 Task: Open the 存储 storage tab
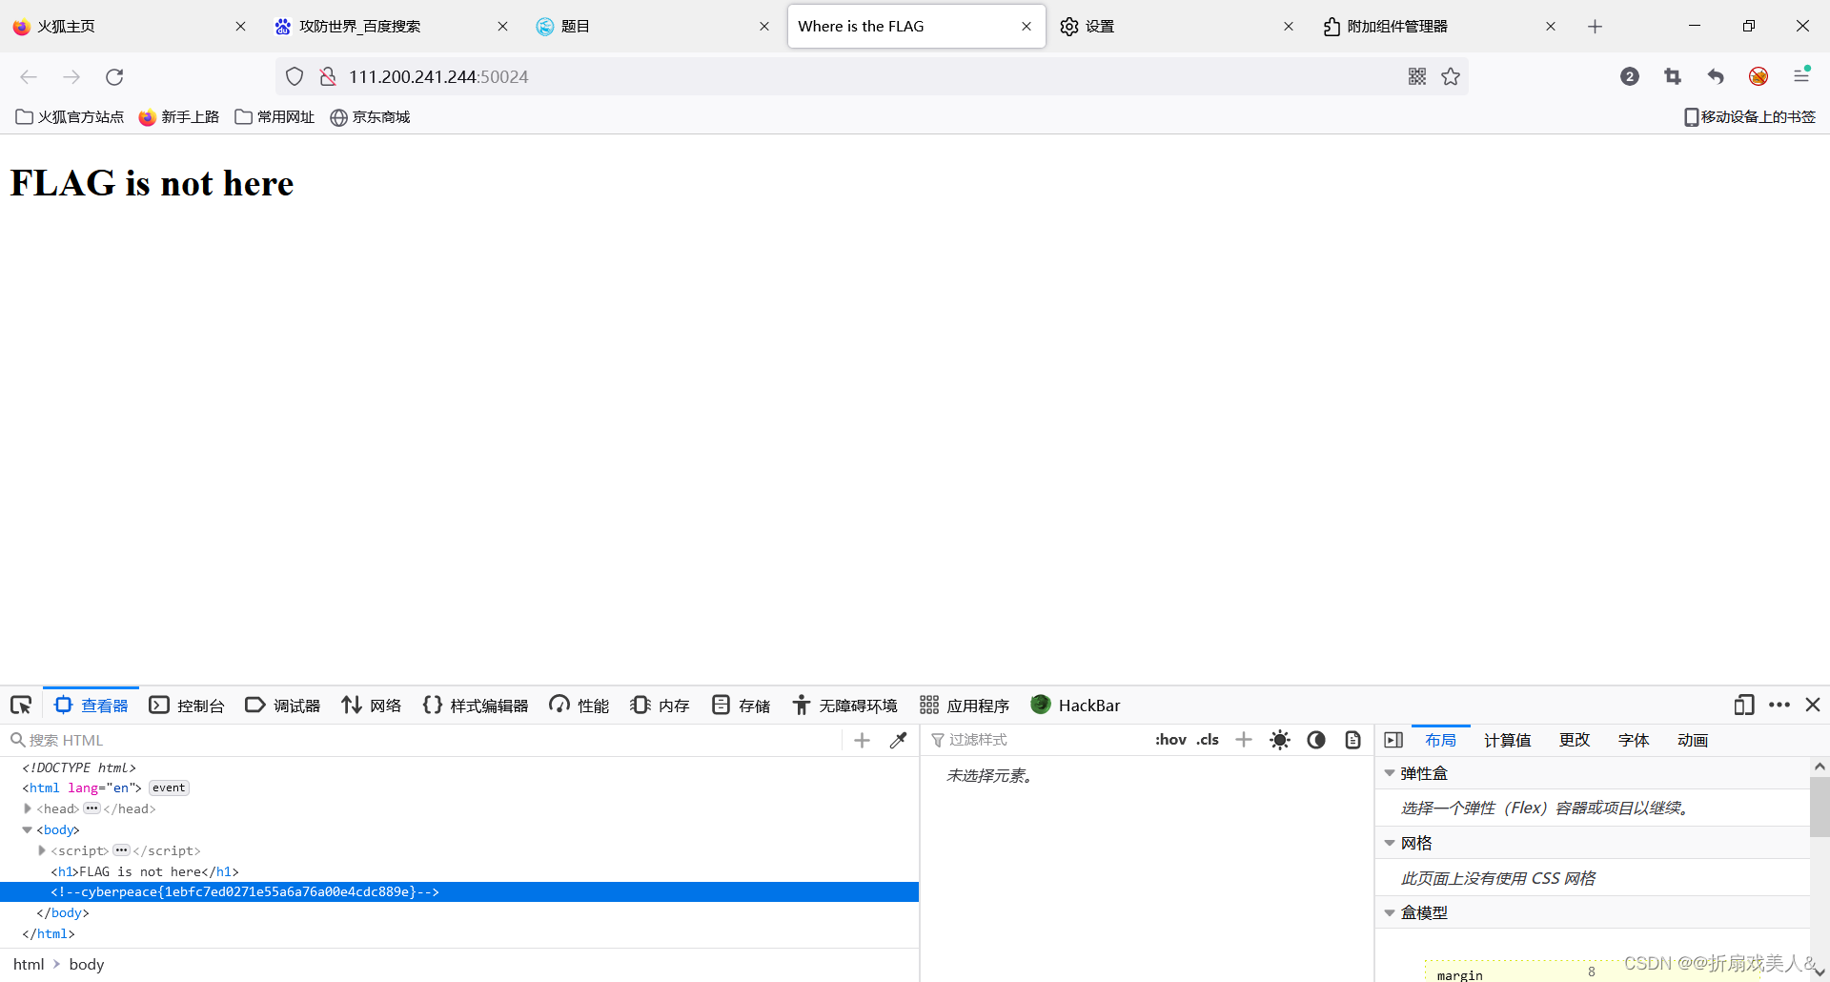pyautogui.click(x=741, y=706)
